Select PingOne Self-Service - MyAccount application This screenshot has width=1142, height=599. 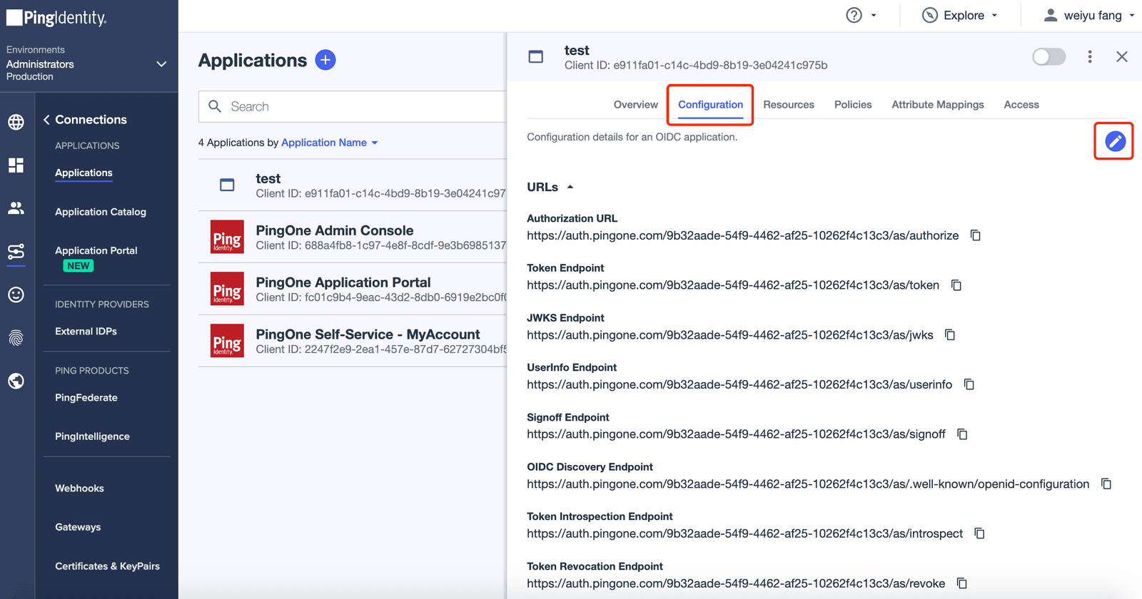[353, 341]
